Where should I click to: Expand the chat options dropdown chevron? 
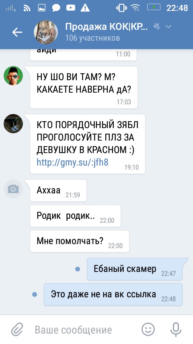click(168, 27)
